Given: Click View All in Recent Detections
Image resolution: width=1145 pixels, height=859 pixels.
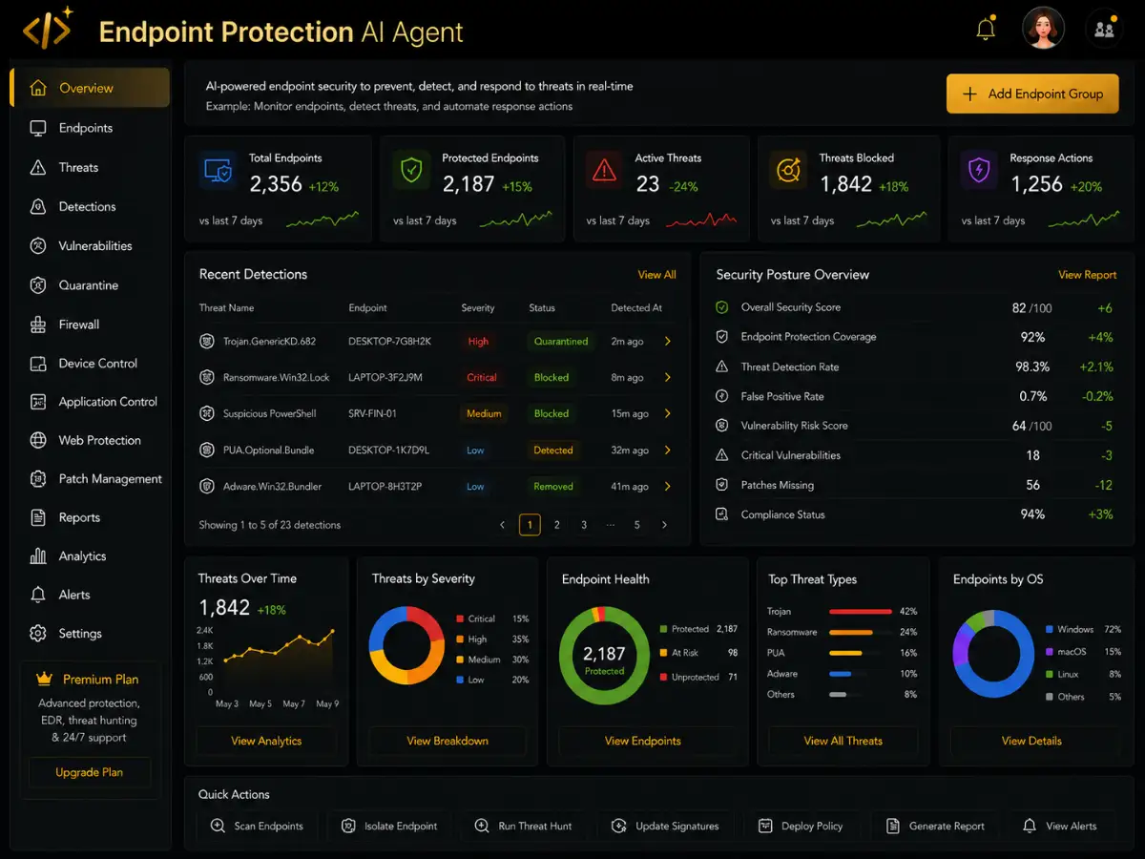Looking at the screenshot, I should (656, 275).
